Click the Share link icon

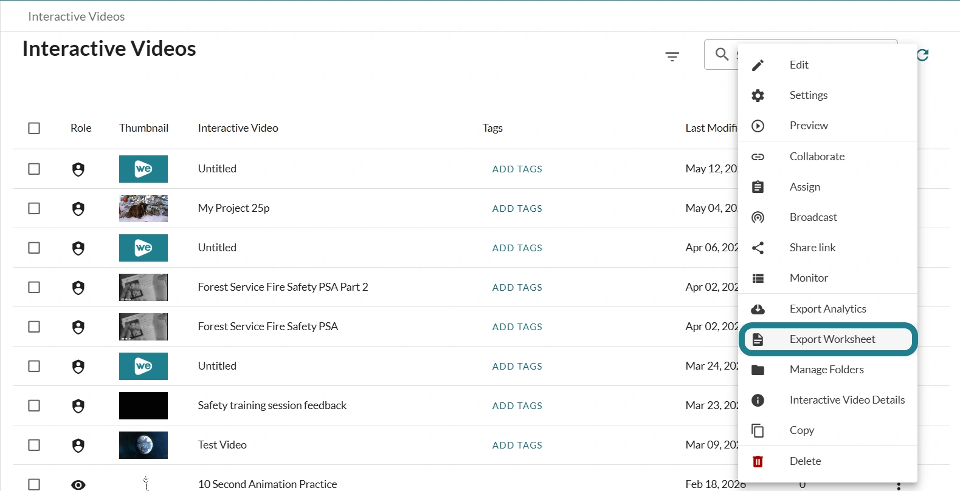[758, 248]
